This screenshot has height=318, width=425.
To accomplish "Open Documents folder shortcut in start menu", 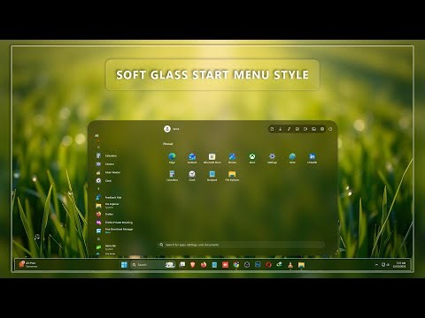I will click(272, 129).
